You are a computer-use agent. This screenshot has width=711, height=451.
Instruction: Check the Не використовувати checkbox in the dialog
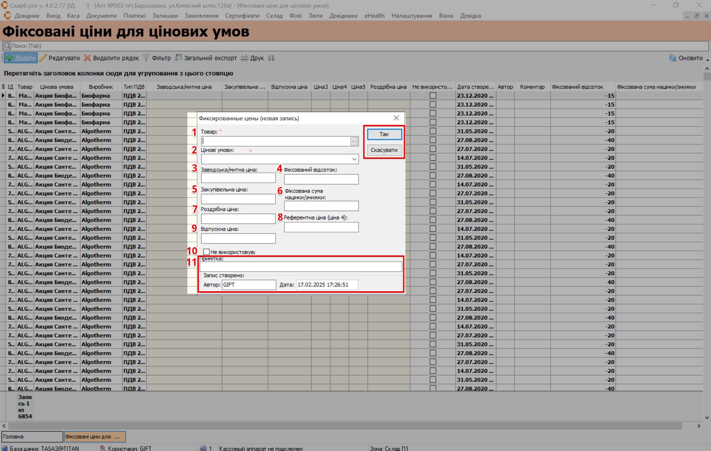[x=206, y=252]
